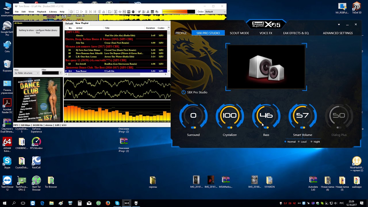The height and width of the screenshot is (207, 368).
Task: Click the Dance Club album art thumbnail
Action: point(39,100)
